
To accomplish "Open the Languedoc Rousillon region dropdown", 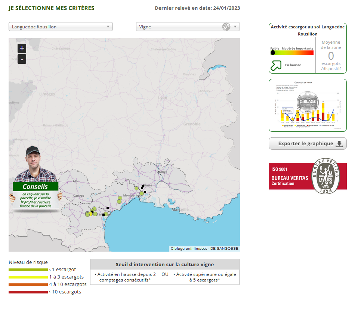I will click(61, 27).
